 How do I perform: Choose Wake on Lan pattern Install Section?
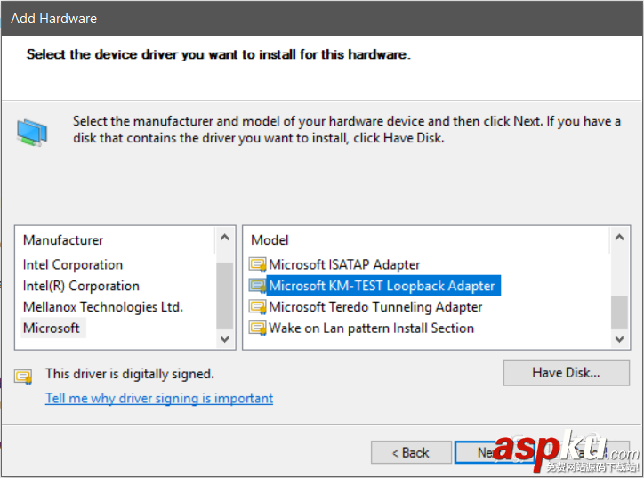coord(371,328)
